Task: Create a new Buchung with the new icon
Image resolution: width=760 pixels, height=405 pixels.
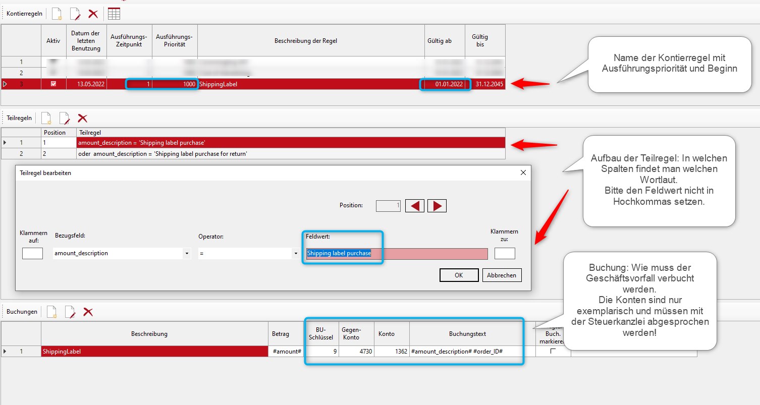Action: pyautogui.click(x=51, y=312)
